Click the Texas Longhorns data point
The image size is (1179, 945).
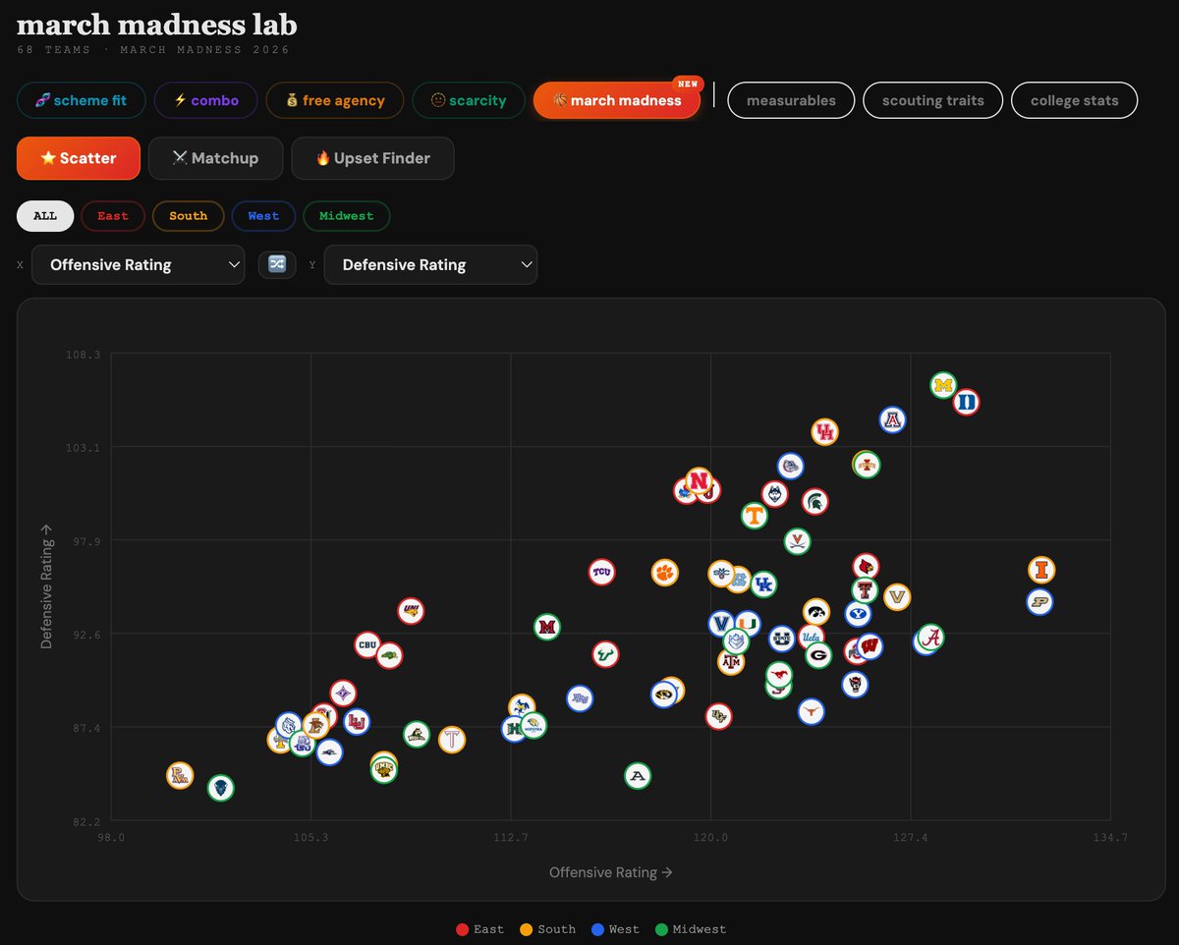811,713
